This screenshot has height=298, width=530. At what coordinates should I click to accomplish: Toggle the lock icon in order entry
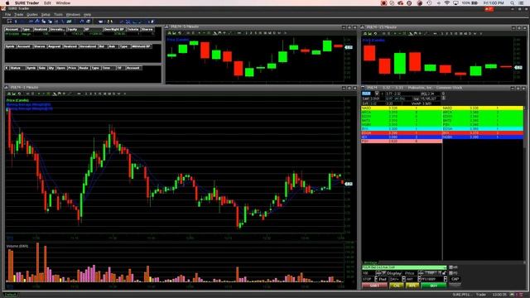[444, 273]
